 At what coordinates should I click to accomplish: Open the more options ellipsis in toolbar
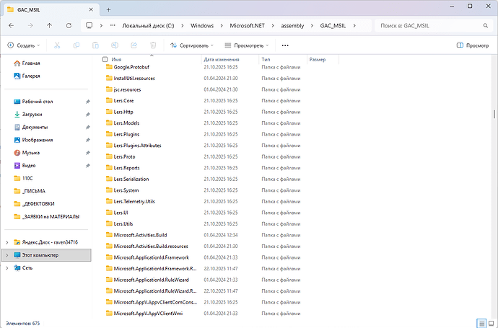[x=285, y=45]
